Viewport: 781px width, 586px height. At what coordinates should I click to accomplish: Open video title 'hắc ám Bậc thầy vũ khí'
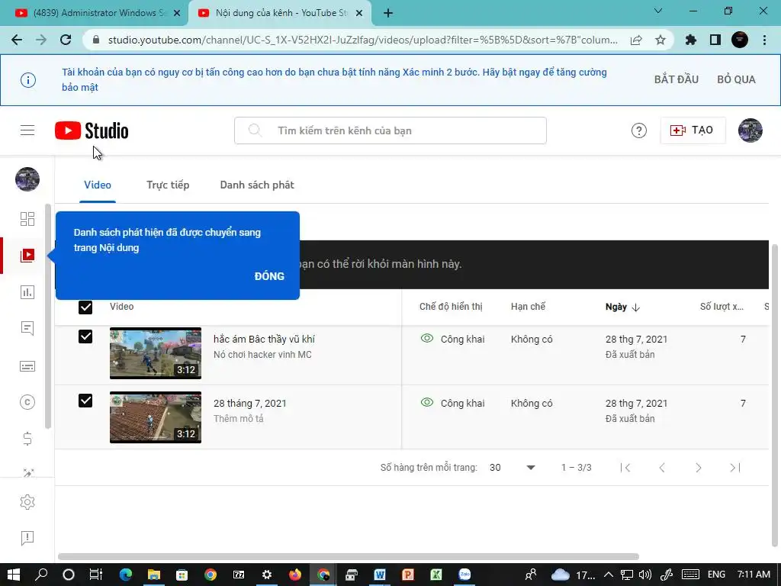pos(264,339)
